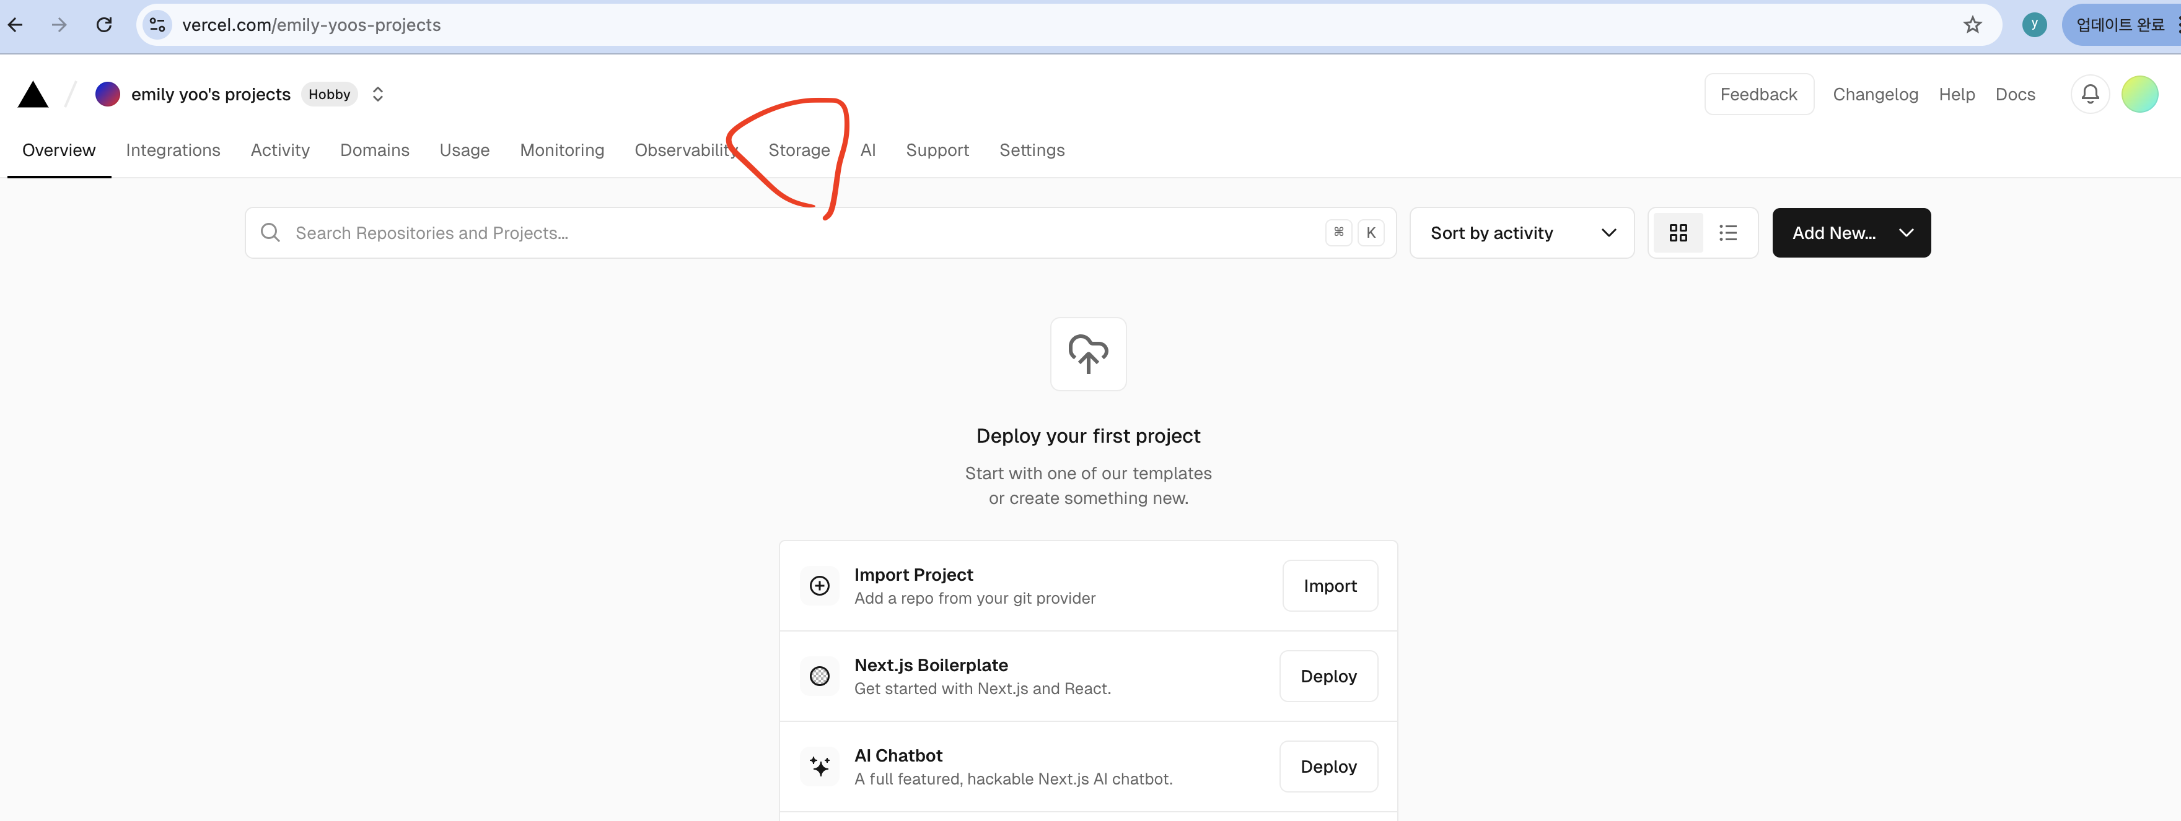Bookmark page with star icon
The width and height of the screenshot is (2181, 821).
[1972, 25]
